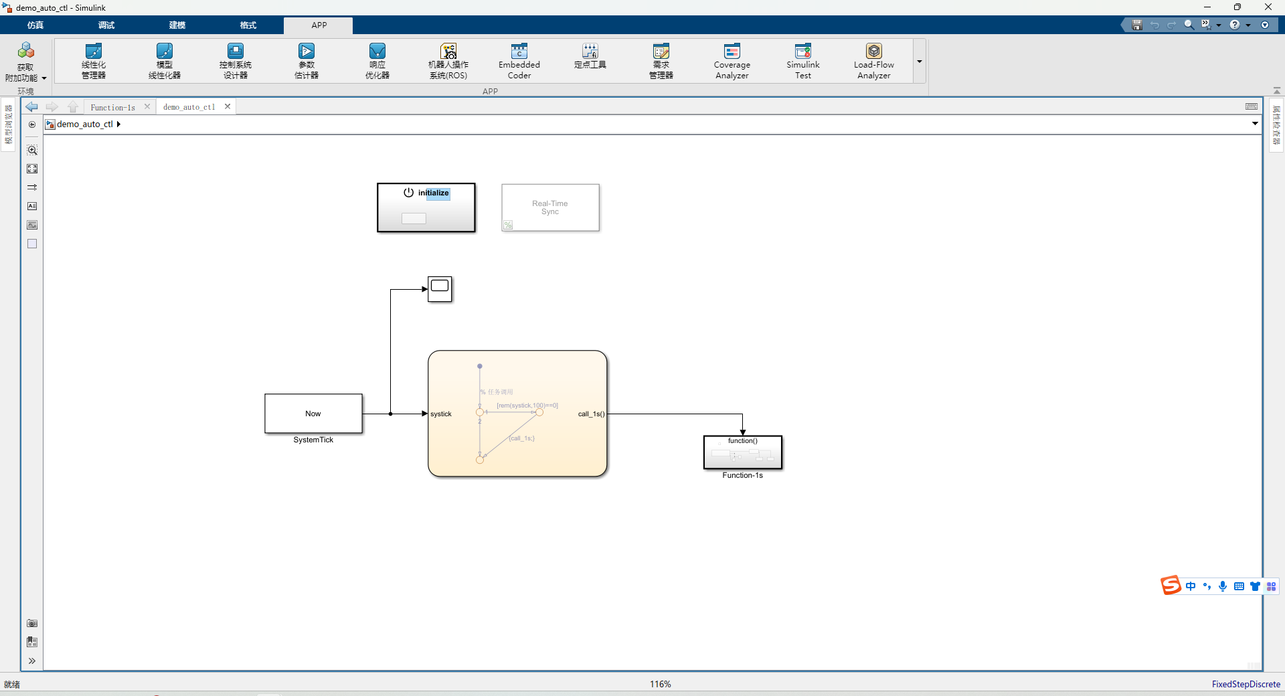The height and width of the screenshot is (696, 1285).
Task: Expand the APP gallery dropdown arrow
Action: (920, 62)
